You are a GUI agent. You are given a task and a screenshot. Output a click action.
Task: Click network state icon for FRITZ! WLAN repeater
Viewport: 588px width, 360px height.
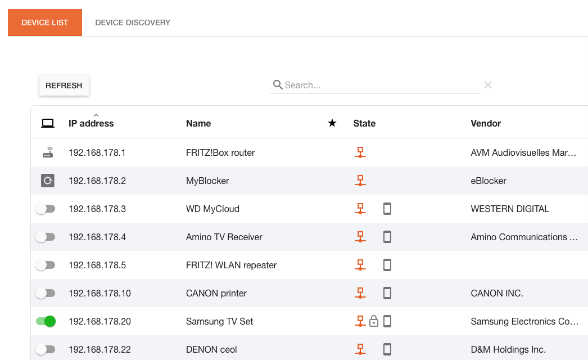click(x=360, y=265)
